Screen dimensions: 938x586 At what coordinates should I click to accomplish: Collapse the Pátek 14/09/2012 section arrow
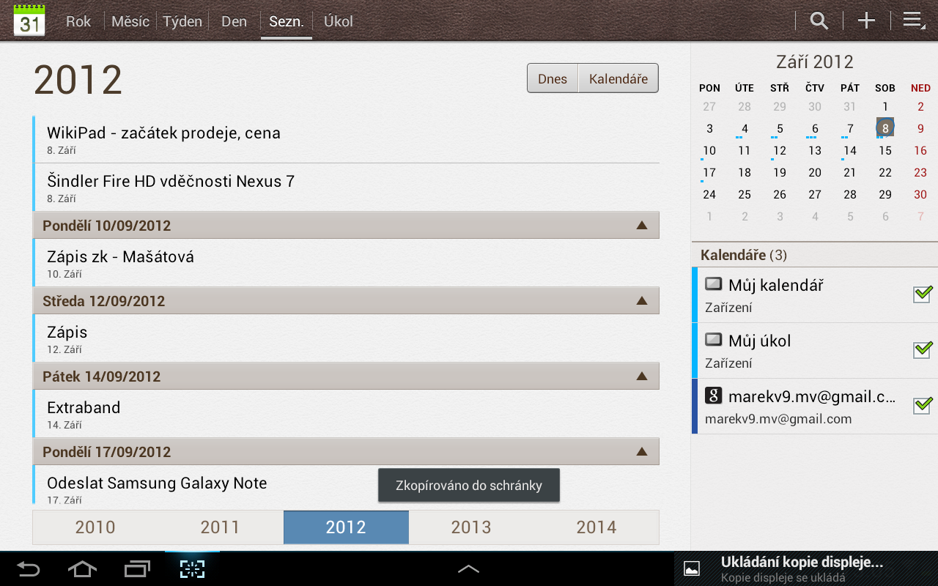pyautogui.click(x=642, y=377)
